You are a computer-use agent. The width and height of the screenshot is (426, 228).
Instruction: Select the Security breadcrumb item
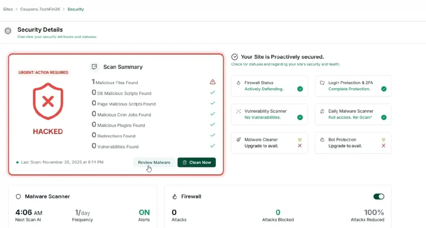tap(76, 9)
